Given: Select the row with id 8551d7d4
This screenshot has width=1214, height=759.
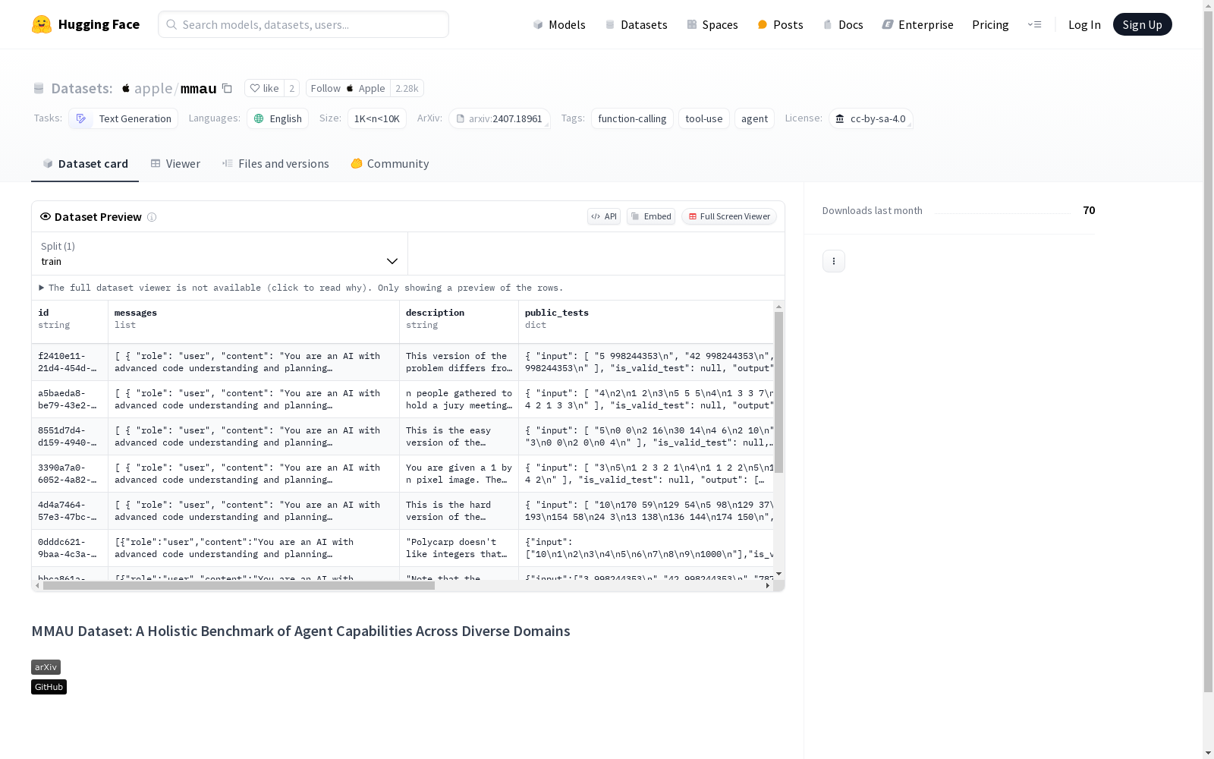Looking at the screenshot, I should [x=403, y=436].
